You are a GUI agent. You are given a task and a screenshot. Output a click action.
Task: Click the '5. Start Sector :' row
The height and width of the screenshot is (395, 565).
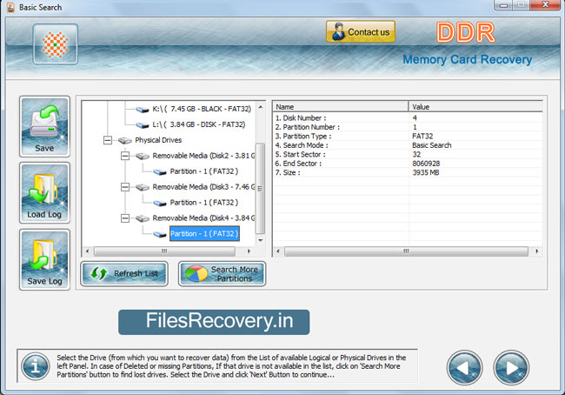click(x=408, y=154)
